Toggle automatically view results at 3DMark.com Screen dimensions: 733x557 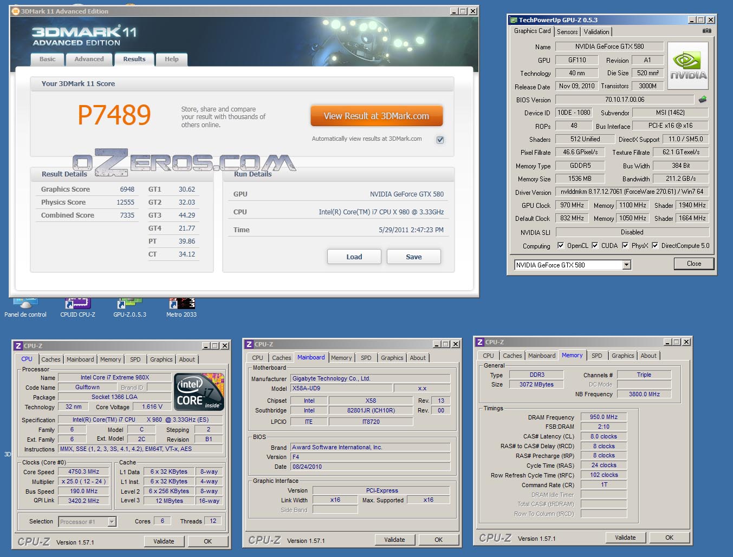[x=440, y=140]
